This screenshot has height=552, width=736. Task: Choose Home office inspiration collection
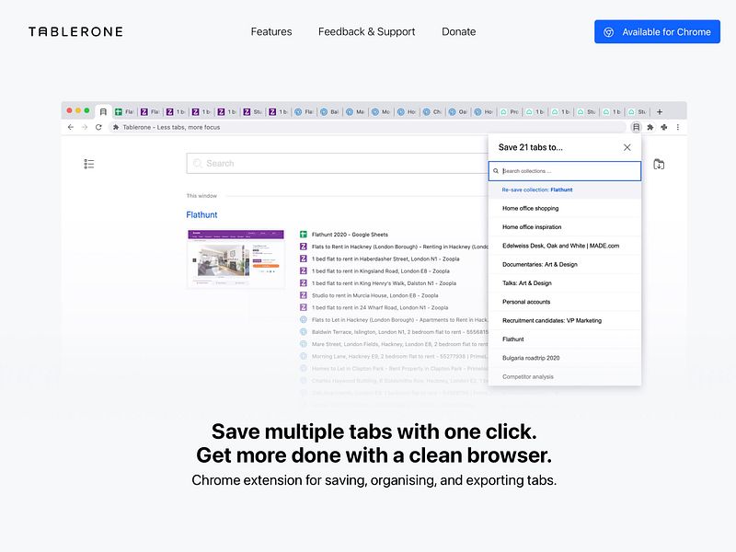tap(565, 227)
